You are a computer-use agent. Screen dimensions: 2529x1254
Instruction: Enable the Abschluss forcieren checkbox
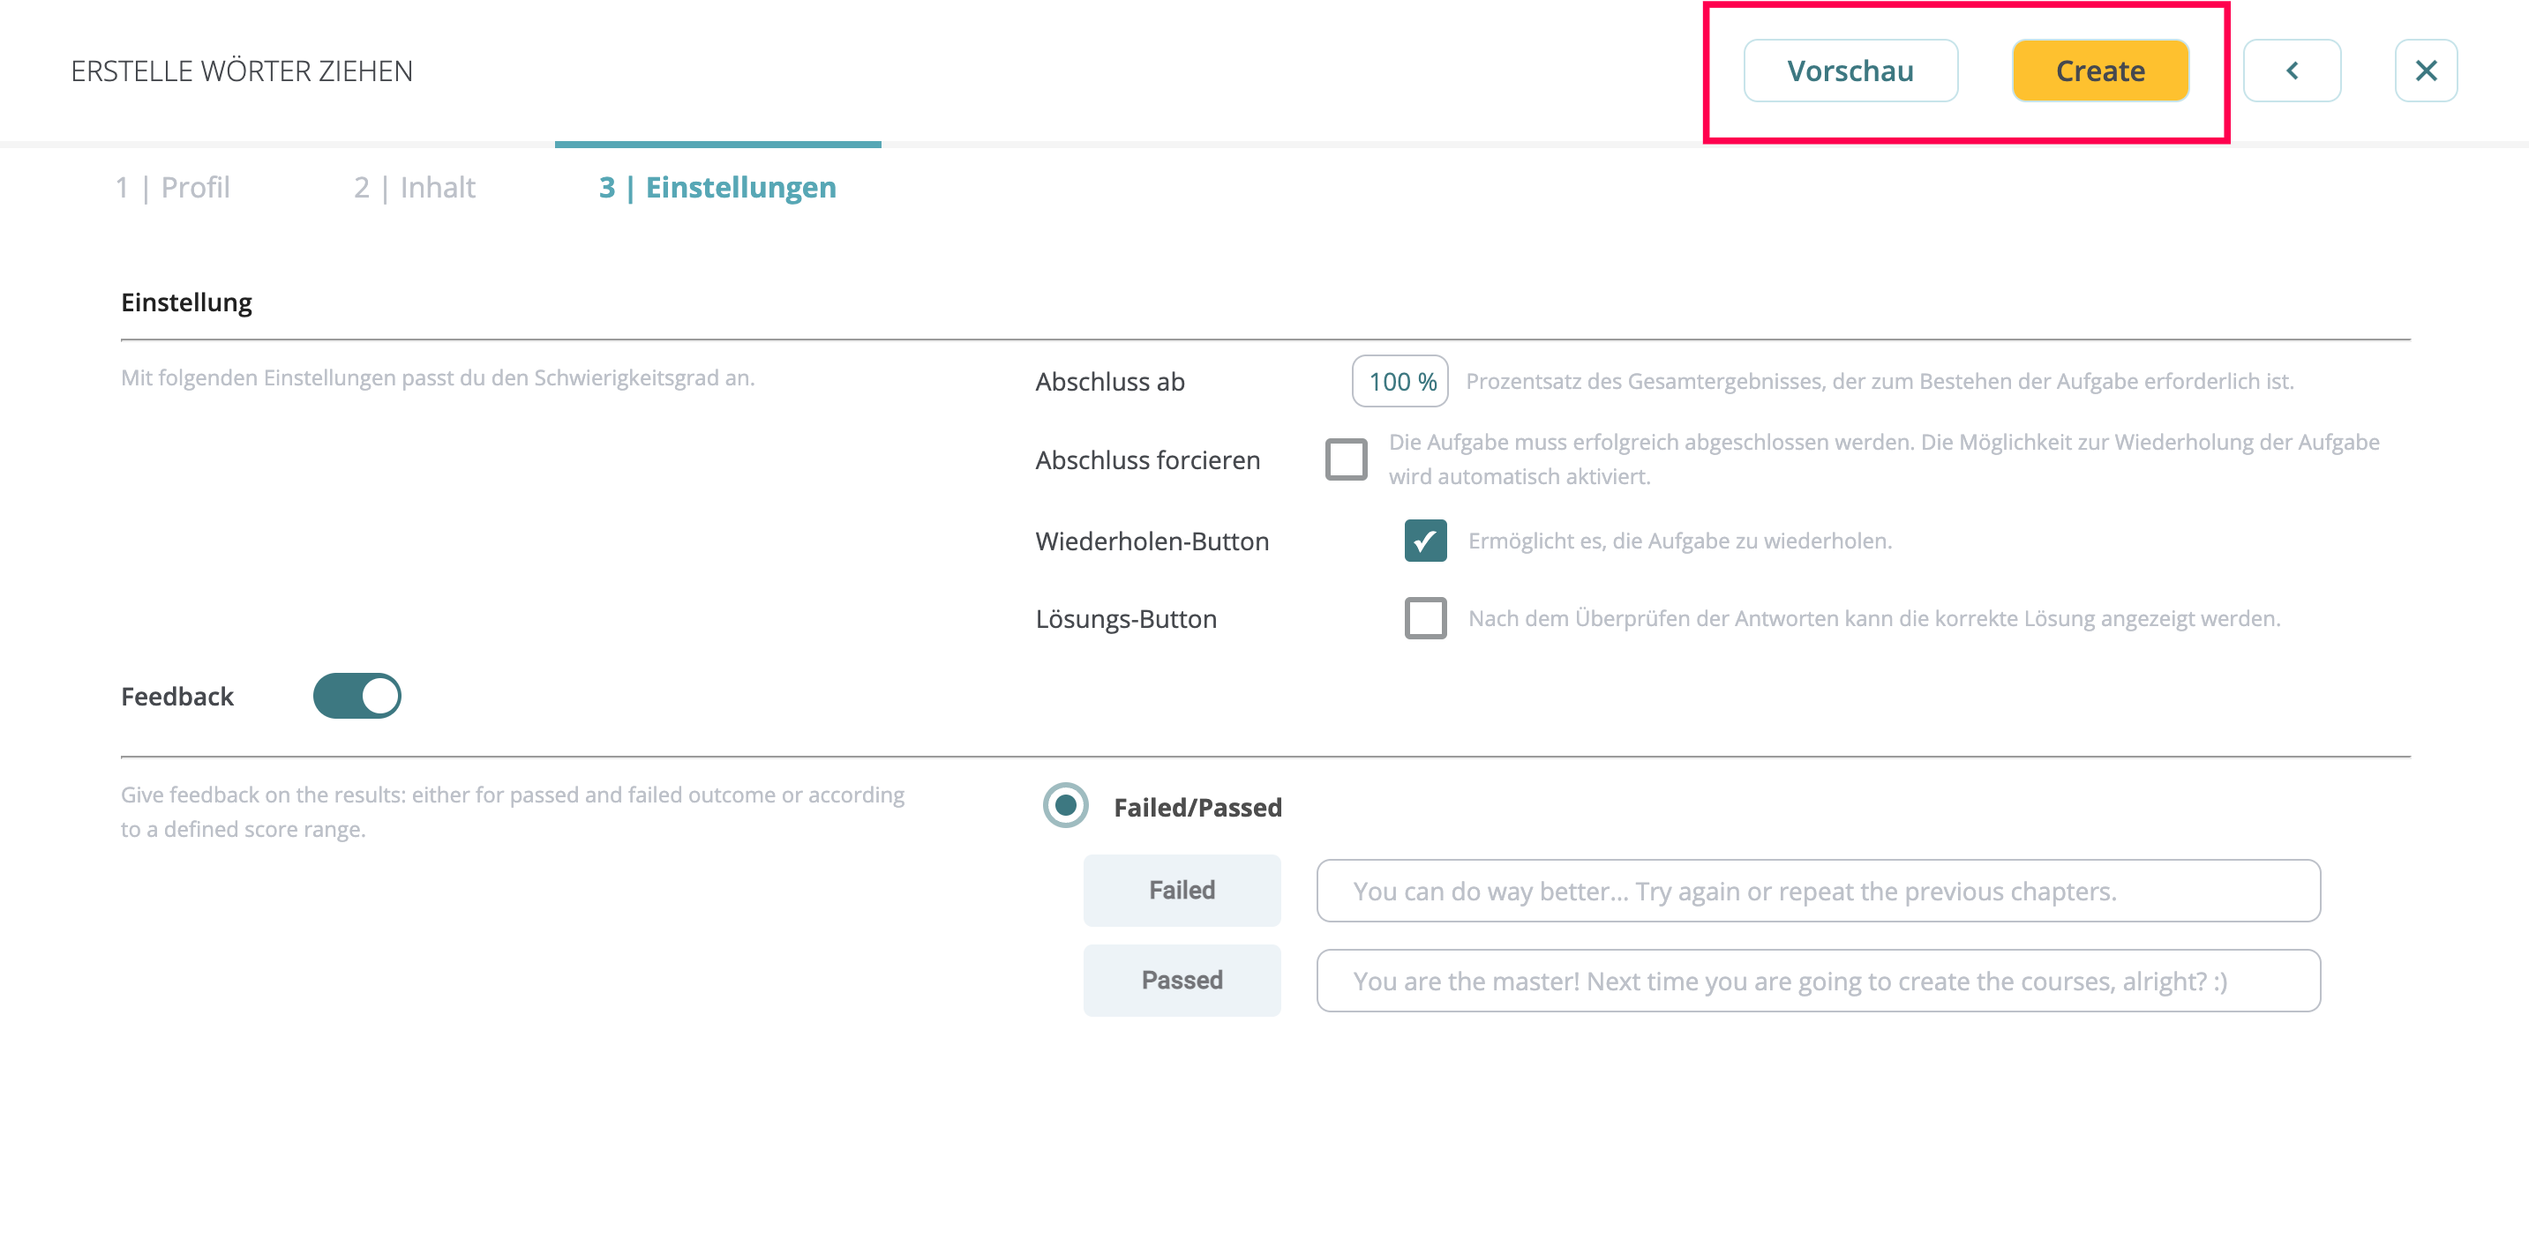pos(1346,459)
